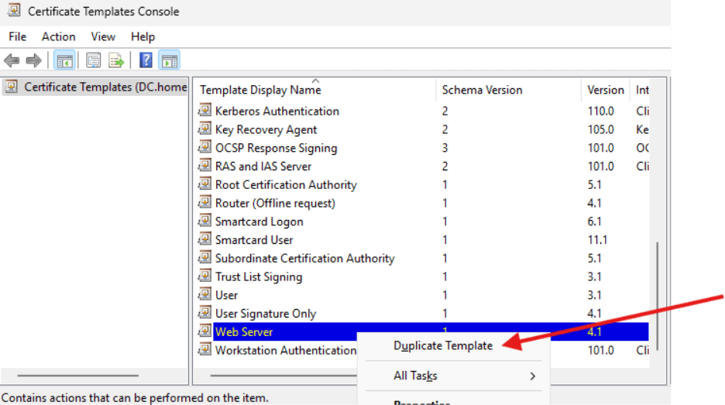Click the blue Help question mark icon
The height and width of the screenshot is (405, 725).
point(146,60)
